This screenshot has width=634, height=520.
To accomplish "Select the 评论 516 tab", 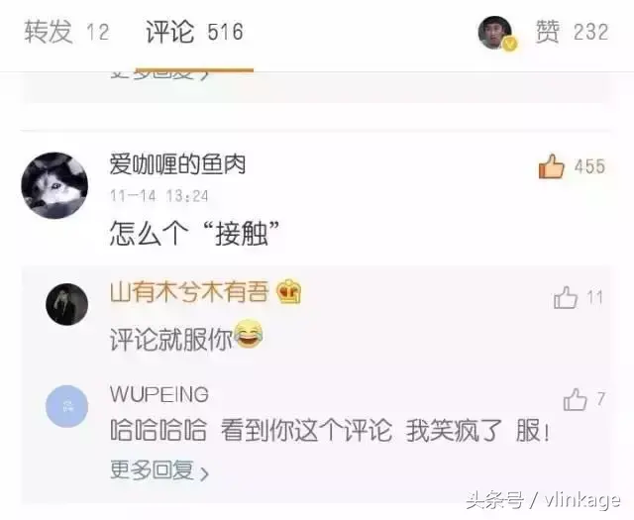I will pyautogui.click(x=194, y=32).
